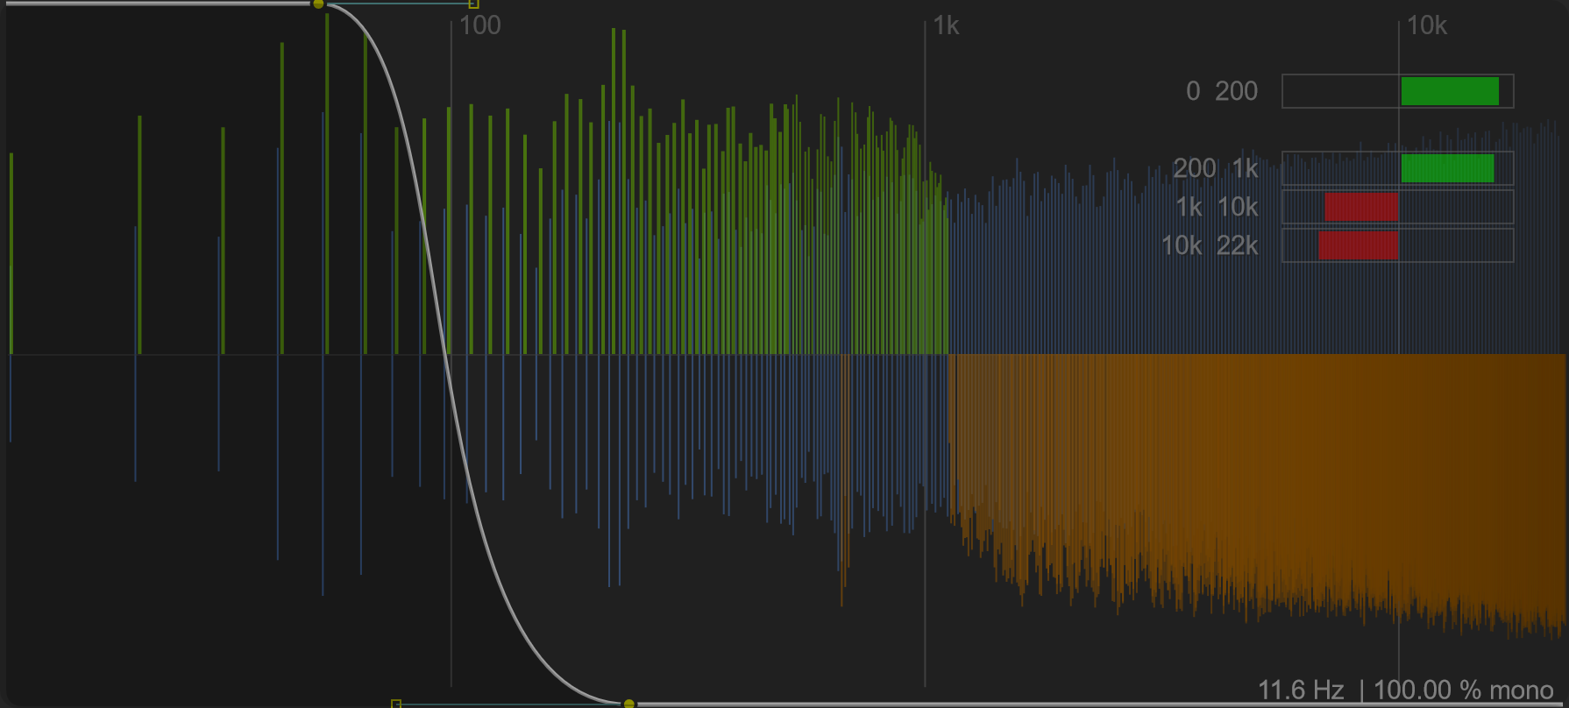
Task: Select the upper yellow curve node
Action: pyautogui.click(x=318, y=4)
